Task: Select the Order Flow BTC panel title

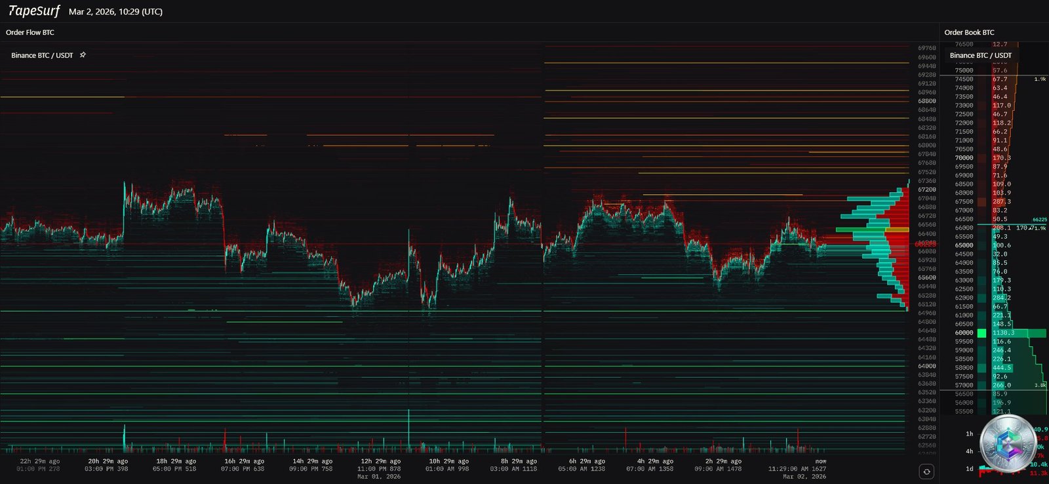Action: (x=30, y=32)
